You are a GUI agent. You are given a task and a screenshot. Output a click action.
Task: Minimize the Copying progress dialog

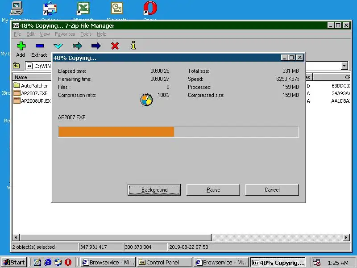tap(284, 58)
